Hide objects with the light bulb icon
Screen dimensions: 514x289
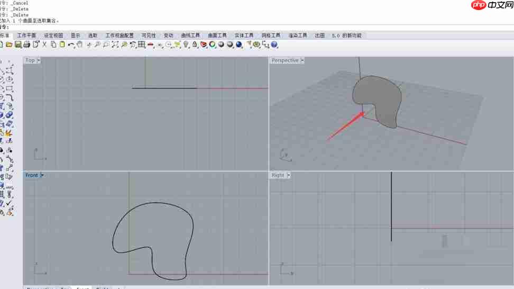186,44
